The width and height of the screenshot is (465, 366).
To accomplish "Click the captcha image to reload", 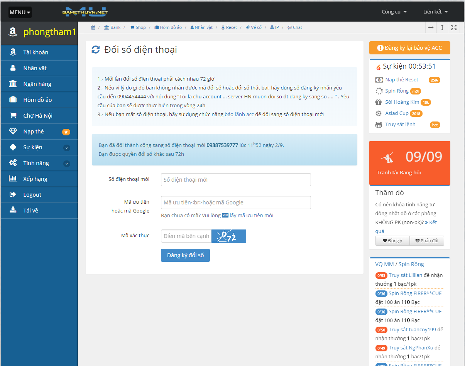I will (229, 236).
